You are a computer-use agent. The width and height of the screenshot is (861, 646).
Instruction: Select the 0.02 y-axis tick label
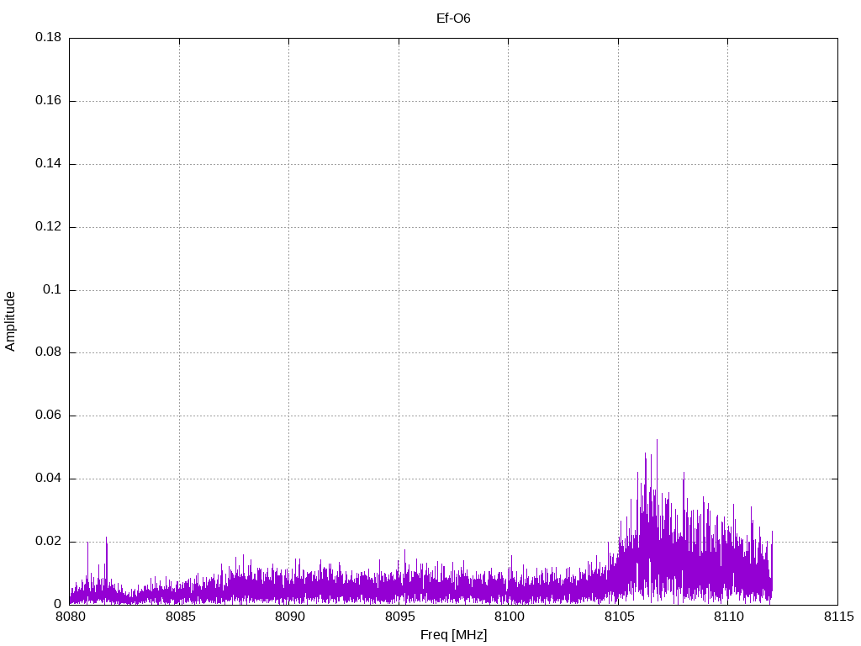(48, 542)
